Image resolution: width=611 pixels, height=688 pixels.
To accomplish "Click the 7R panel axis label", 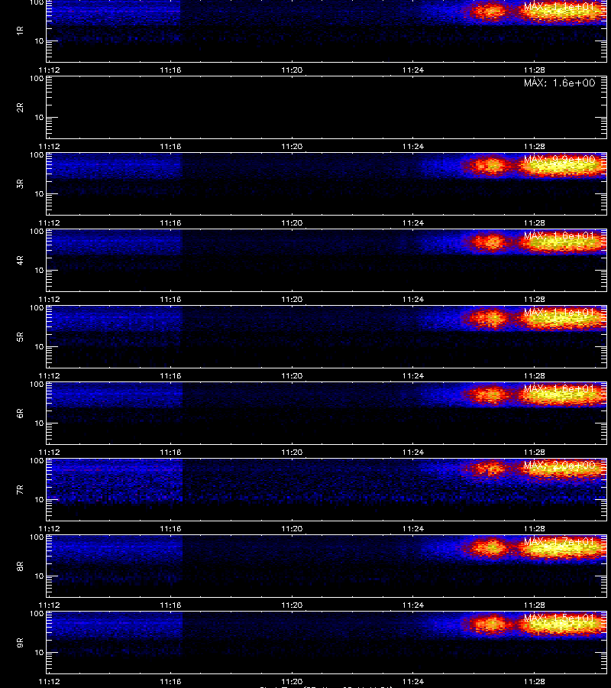I will (x=20, y=490).
